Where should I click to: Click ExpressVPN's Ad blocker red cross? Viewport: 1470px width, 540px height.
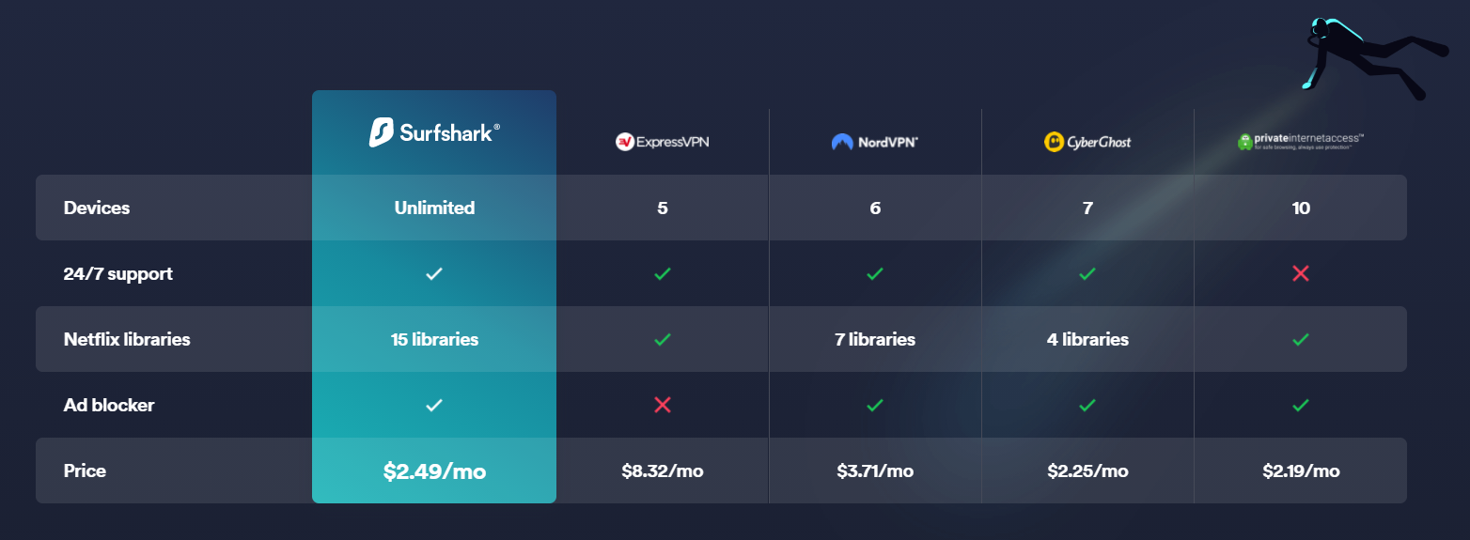click(663, 405)
